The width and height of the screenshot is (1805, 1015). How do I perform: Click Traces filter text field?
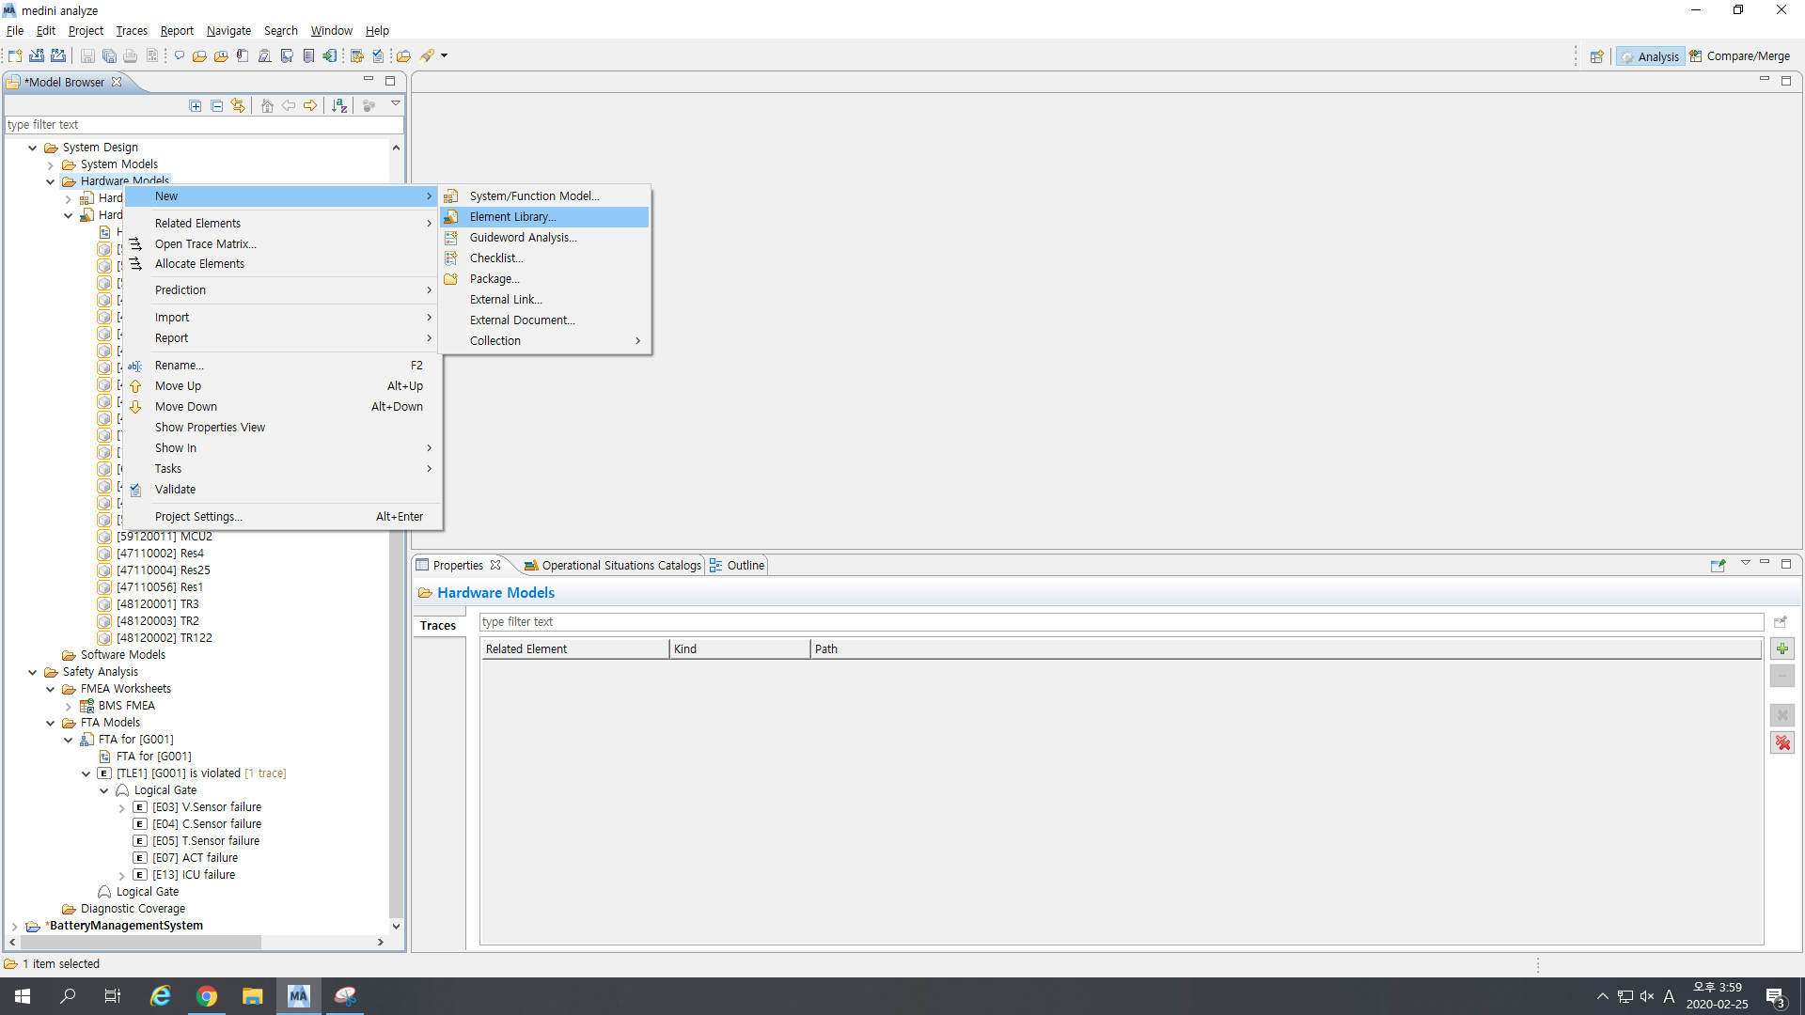pos(1119,622)
